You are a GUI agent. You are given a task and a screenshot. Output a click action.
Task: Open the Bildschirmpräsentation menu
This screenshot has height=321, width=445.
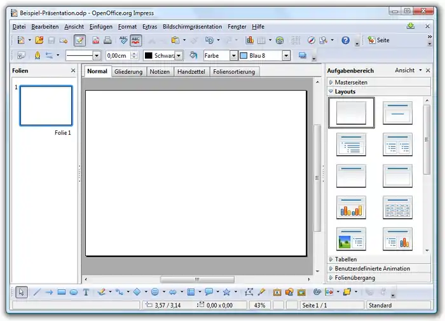193,27
